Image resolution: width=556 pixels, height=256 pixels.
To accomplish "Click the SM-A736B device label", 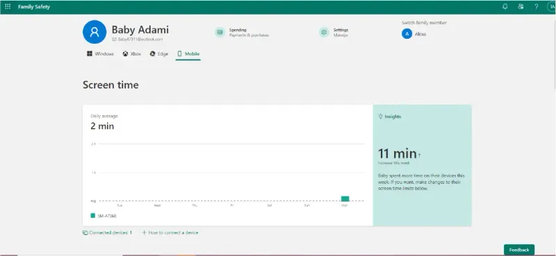I will point(107,216).
